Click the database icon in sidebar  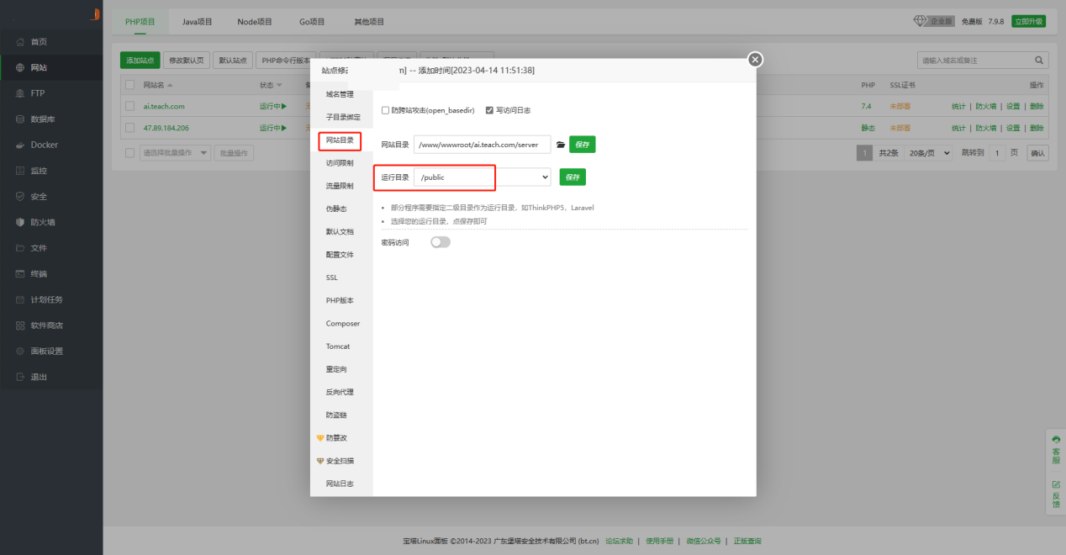coord(21,119)
